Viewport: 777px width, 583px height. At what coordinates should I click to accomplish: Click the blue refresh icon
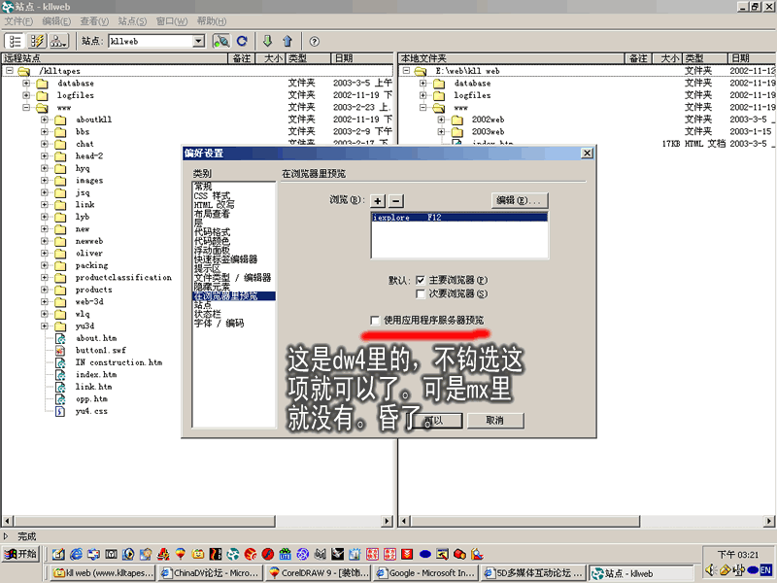click(x=242, y=41)
